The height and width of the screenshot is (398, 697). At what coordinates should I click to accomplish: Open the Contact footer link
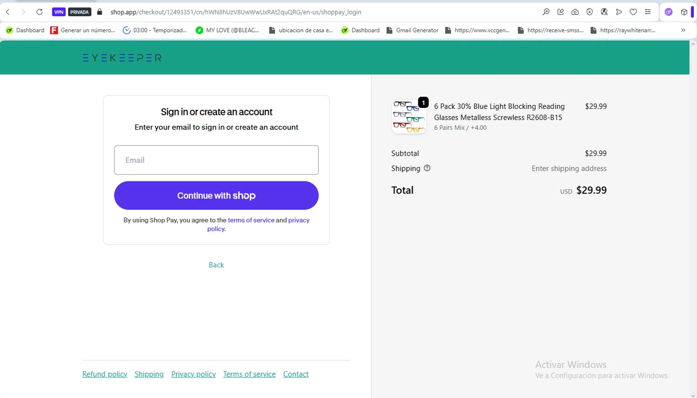coord(296,374)
